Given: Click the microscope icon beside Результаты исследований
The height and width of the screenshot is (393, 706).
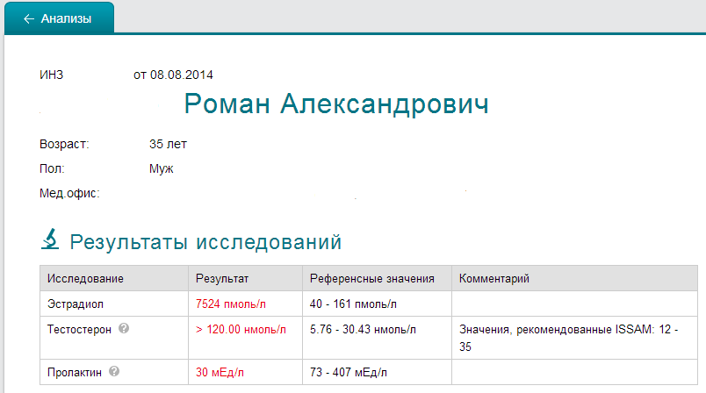Looking at the screenshot, I should click(51, 239).
